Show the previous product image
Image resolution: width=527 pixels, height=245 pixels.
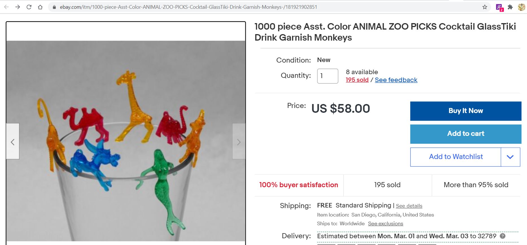point(13,142)
